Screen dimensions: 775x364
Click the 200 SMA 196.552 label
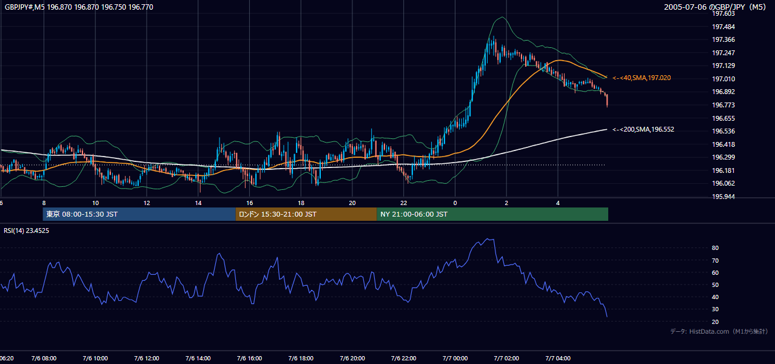pos(643,129)
